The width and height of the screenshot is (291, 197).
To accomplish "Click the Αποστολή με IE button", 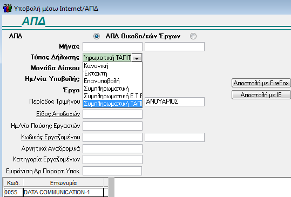I will 261,95.
